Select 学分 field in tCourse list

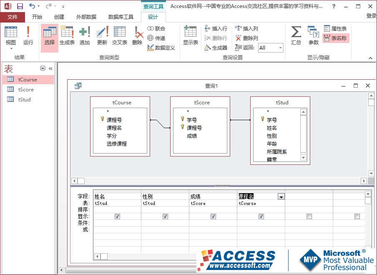point(112,136)
